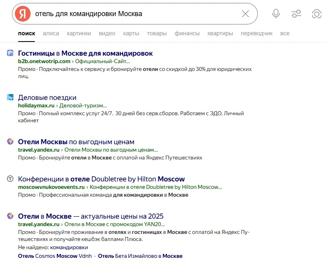Expand the Все services menu

tap(285, 33)
